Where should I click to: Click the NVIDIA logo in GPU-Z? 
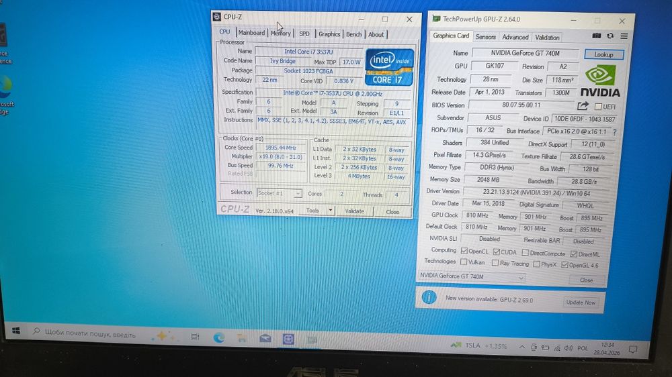[x=600, y=80]
